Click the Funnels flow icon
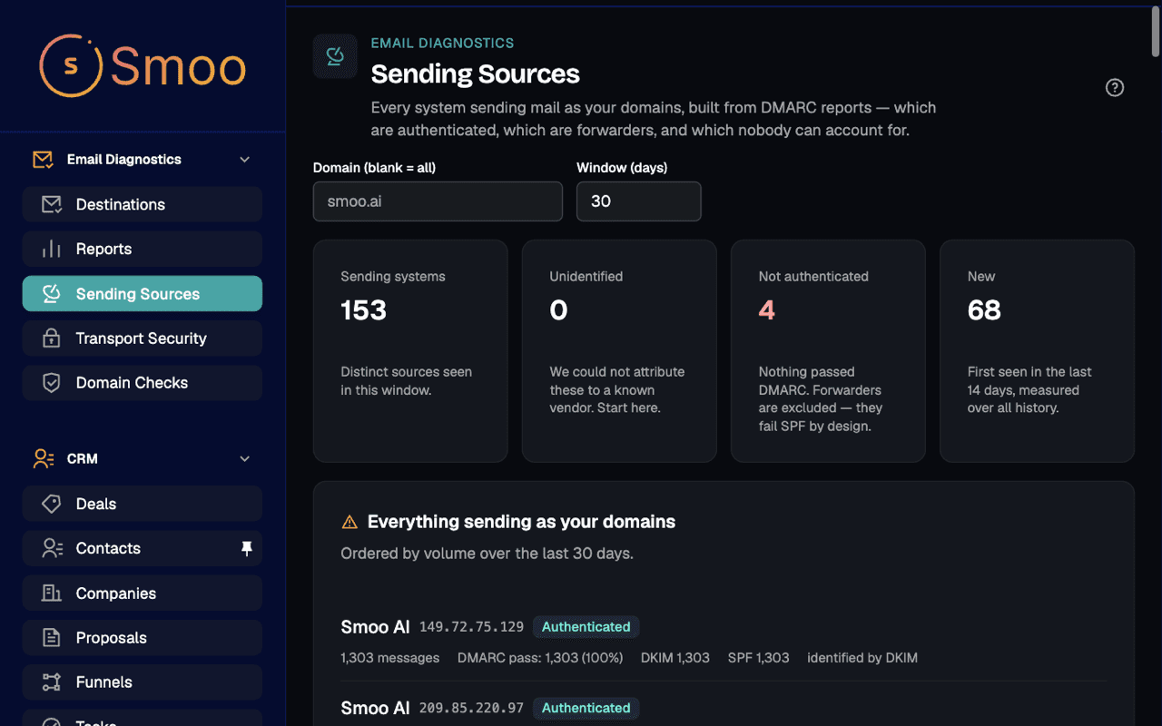 52,682
